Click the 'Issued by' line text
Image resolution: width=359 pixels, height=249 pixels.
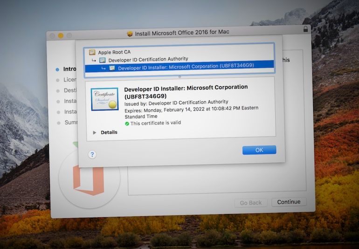point(176,103)
